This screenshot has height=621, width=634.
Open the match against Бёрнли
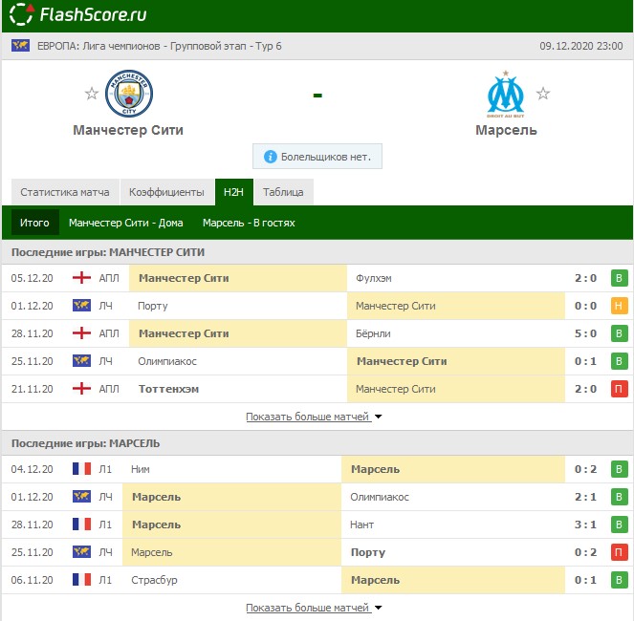(x=317, y=333)
